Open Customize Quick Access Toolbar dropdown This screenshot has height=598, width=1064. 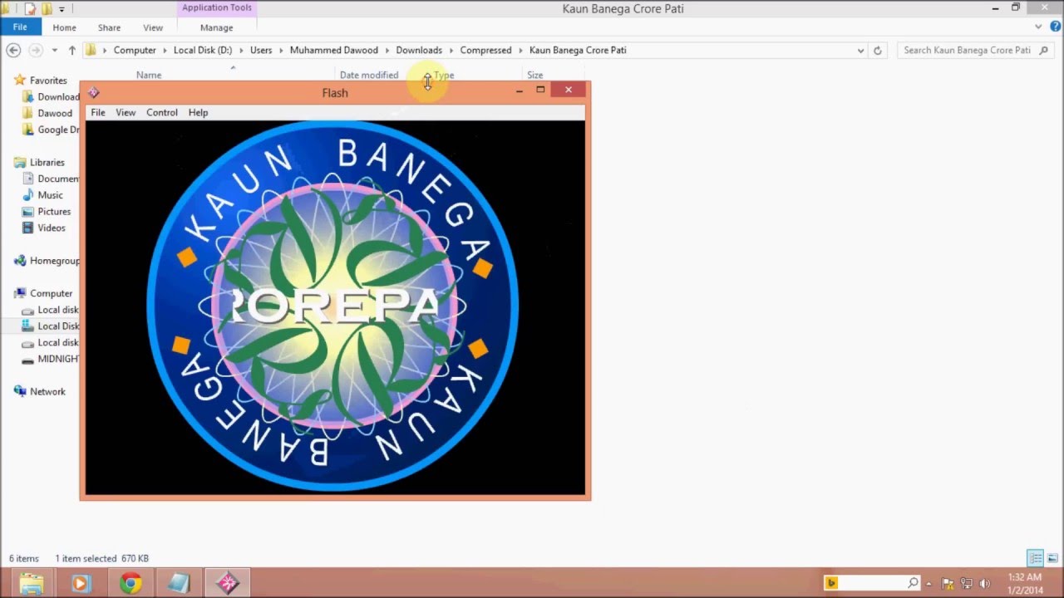coord(62,9)
